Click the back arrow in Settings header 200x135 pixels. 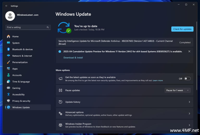pos(7,6)
